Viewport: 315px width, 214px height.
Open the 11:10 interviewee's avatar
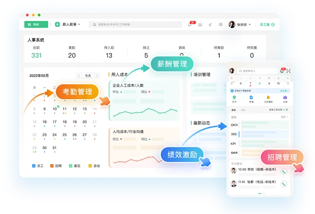coord(234,183)
